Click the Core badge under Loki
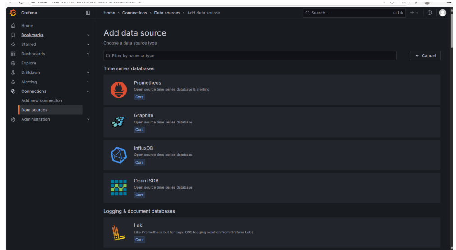The width and height of the screenshot is (456, 250). [x=139, y=240]
